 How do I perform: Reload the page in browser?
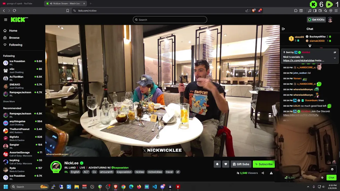[14, 11]
